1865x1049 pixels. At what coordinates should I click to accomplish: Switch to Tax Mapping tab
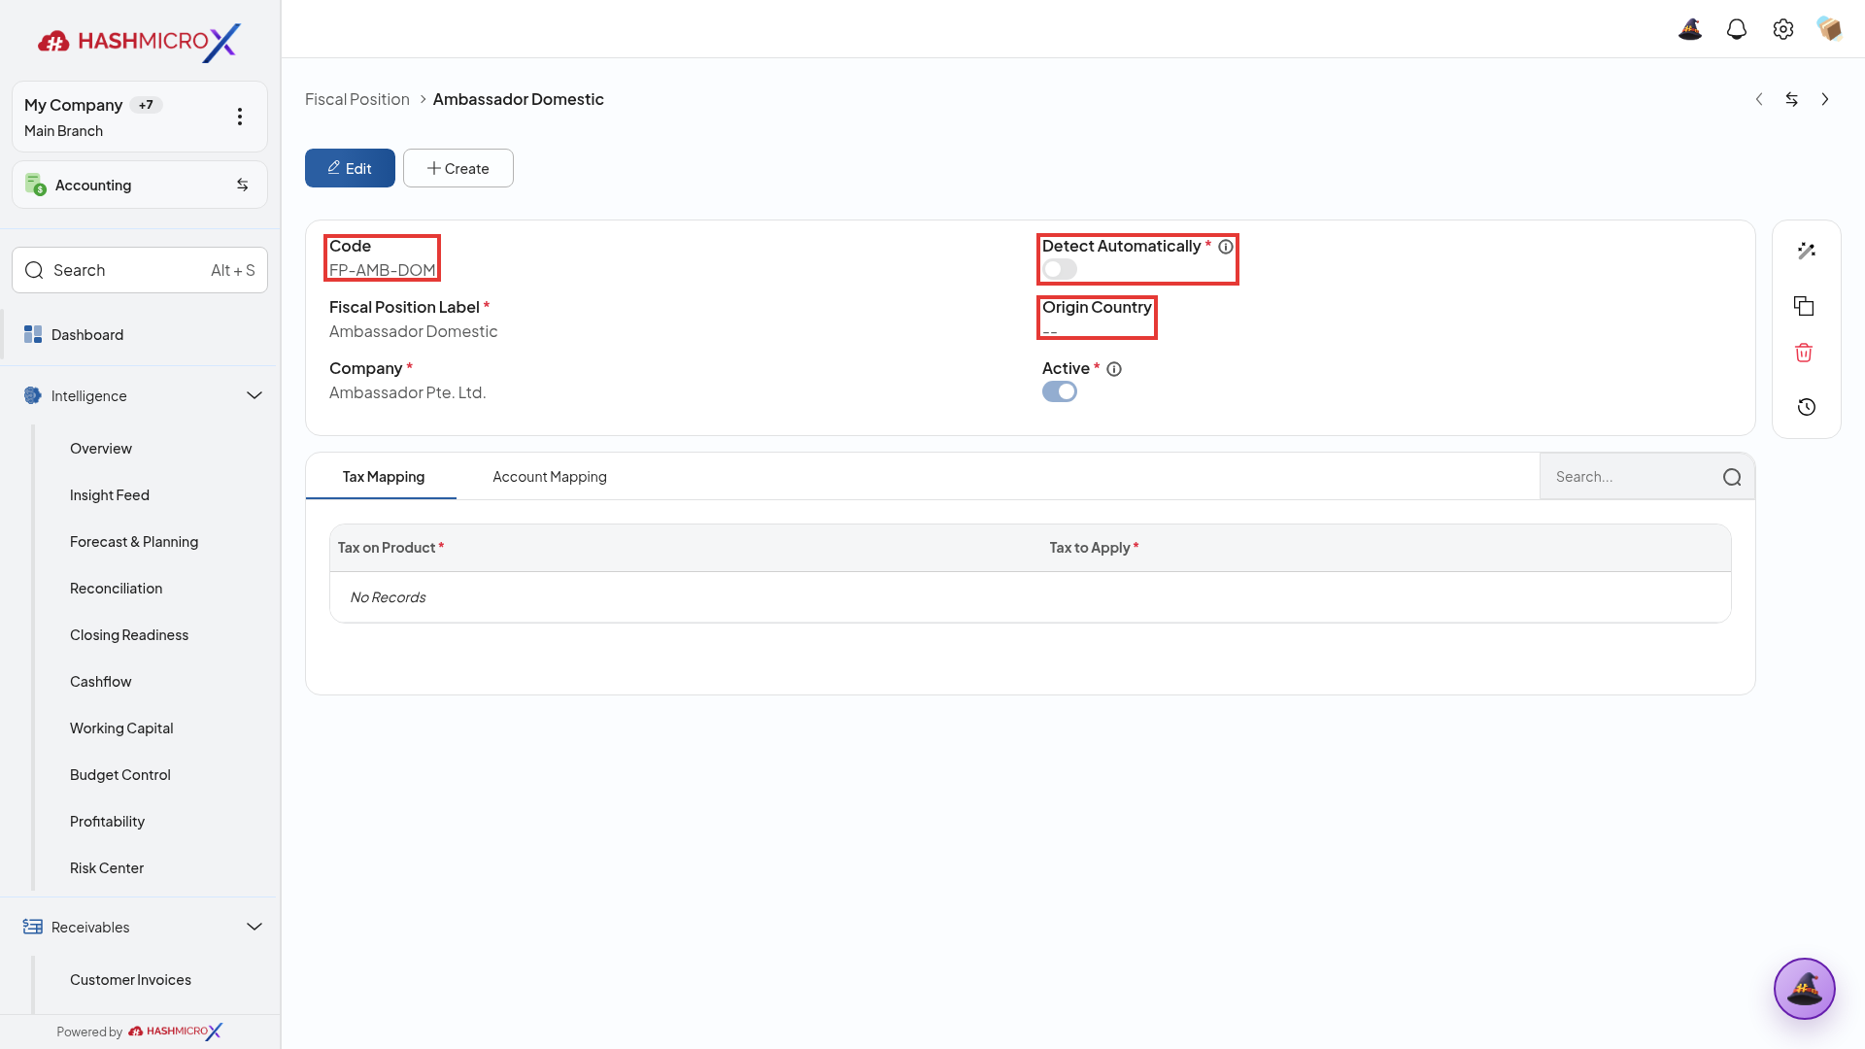[x=383, y=477]
